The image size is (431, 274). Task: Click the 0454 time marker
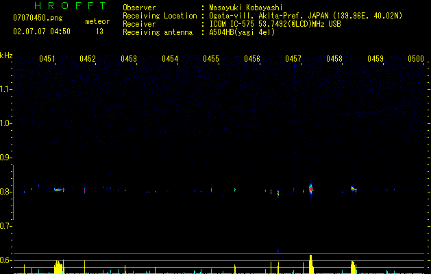point(170,58)
